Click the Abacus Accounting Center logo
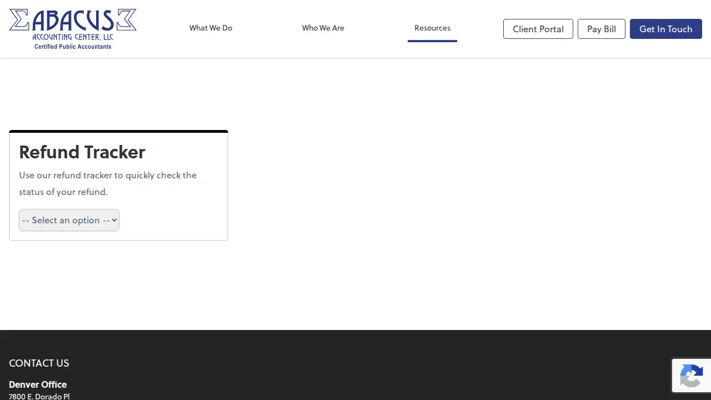 click(73, 29)
